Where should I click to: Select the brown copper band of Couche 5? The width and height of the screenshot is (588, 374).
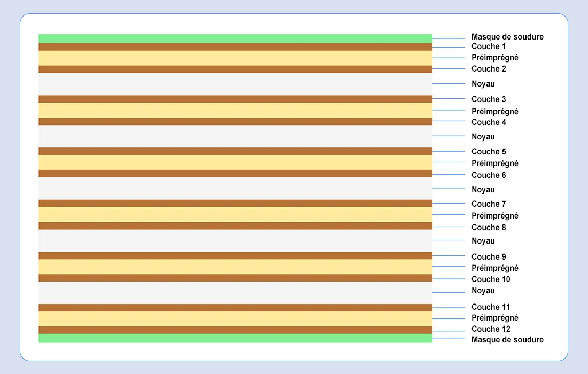coord(235,151)
